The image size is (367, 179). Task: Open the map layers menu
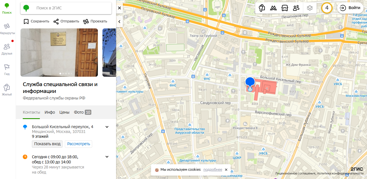310,8
